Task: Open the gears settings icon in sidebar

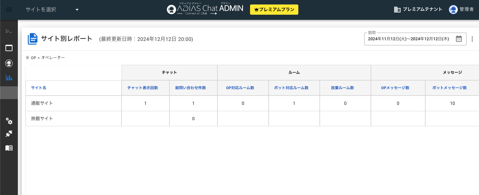Action: click(x=9, y=121)
